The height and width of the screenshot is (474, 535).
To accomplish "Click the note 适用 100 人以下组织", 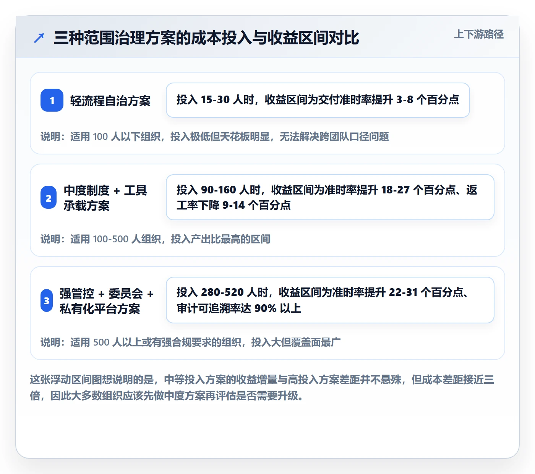I will [215, 136].
